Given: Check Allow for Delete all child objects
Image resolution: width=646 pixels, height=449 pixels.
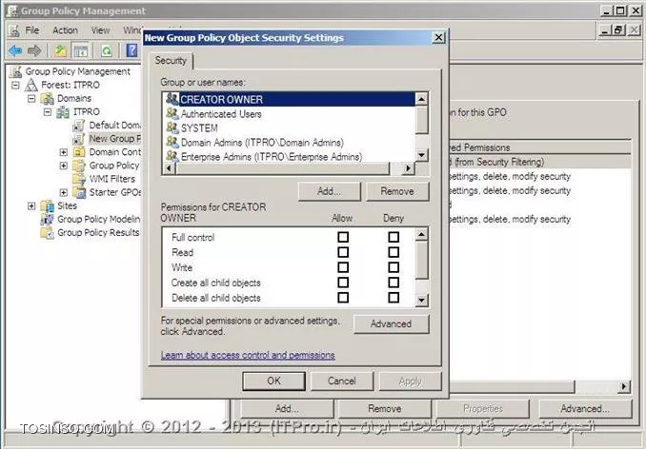Looking at the screenshot, I should point(343,298).
